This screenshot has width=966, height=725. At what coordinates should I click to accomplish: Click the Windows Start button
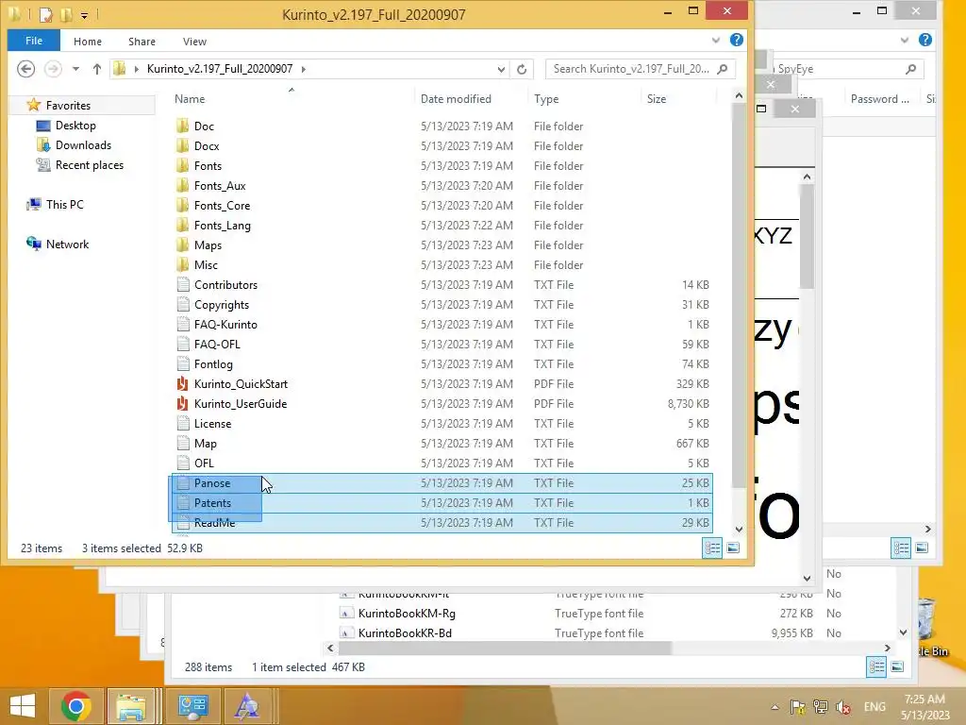coord(23,706)
